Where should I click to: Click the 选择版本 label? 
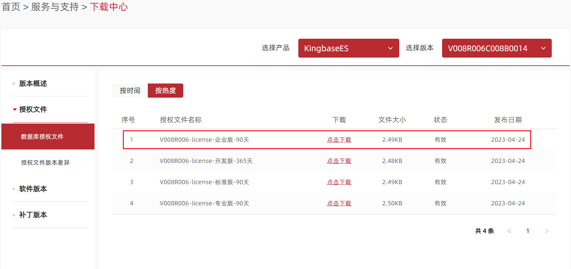click(x=419, y=48)
